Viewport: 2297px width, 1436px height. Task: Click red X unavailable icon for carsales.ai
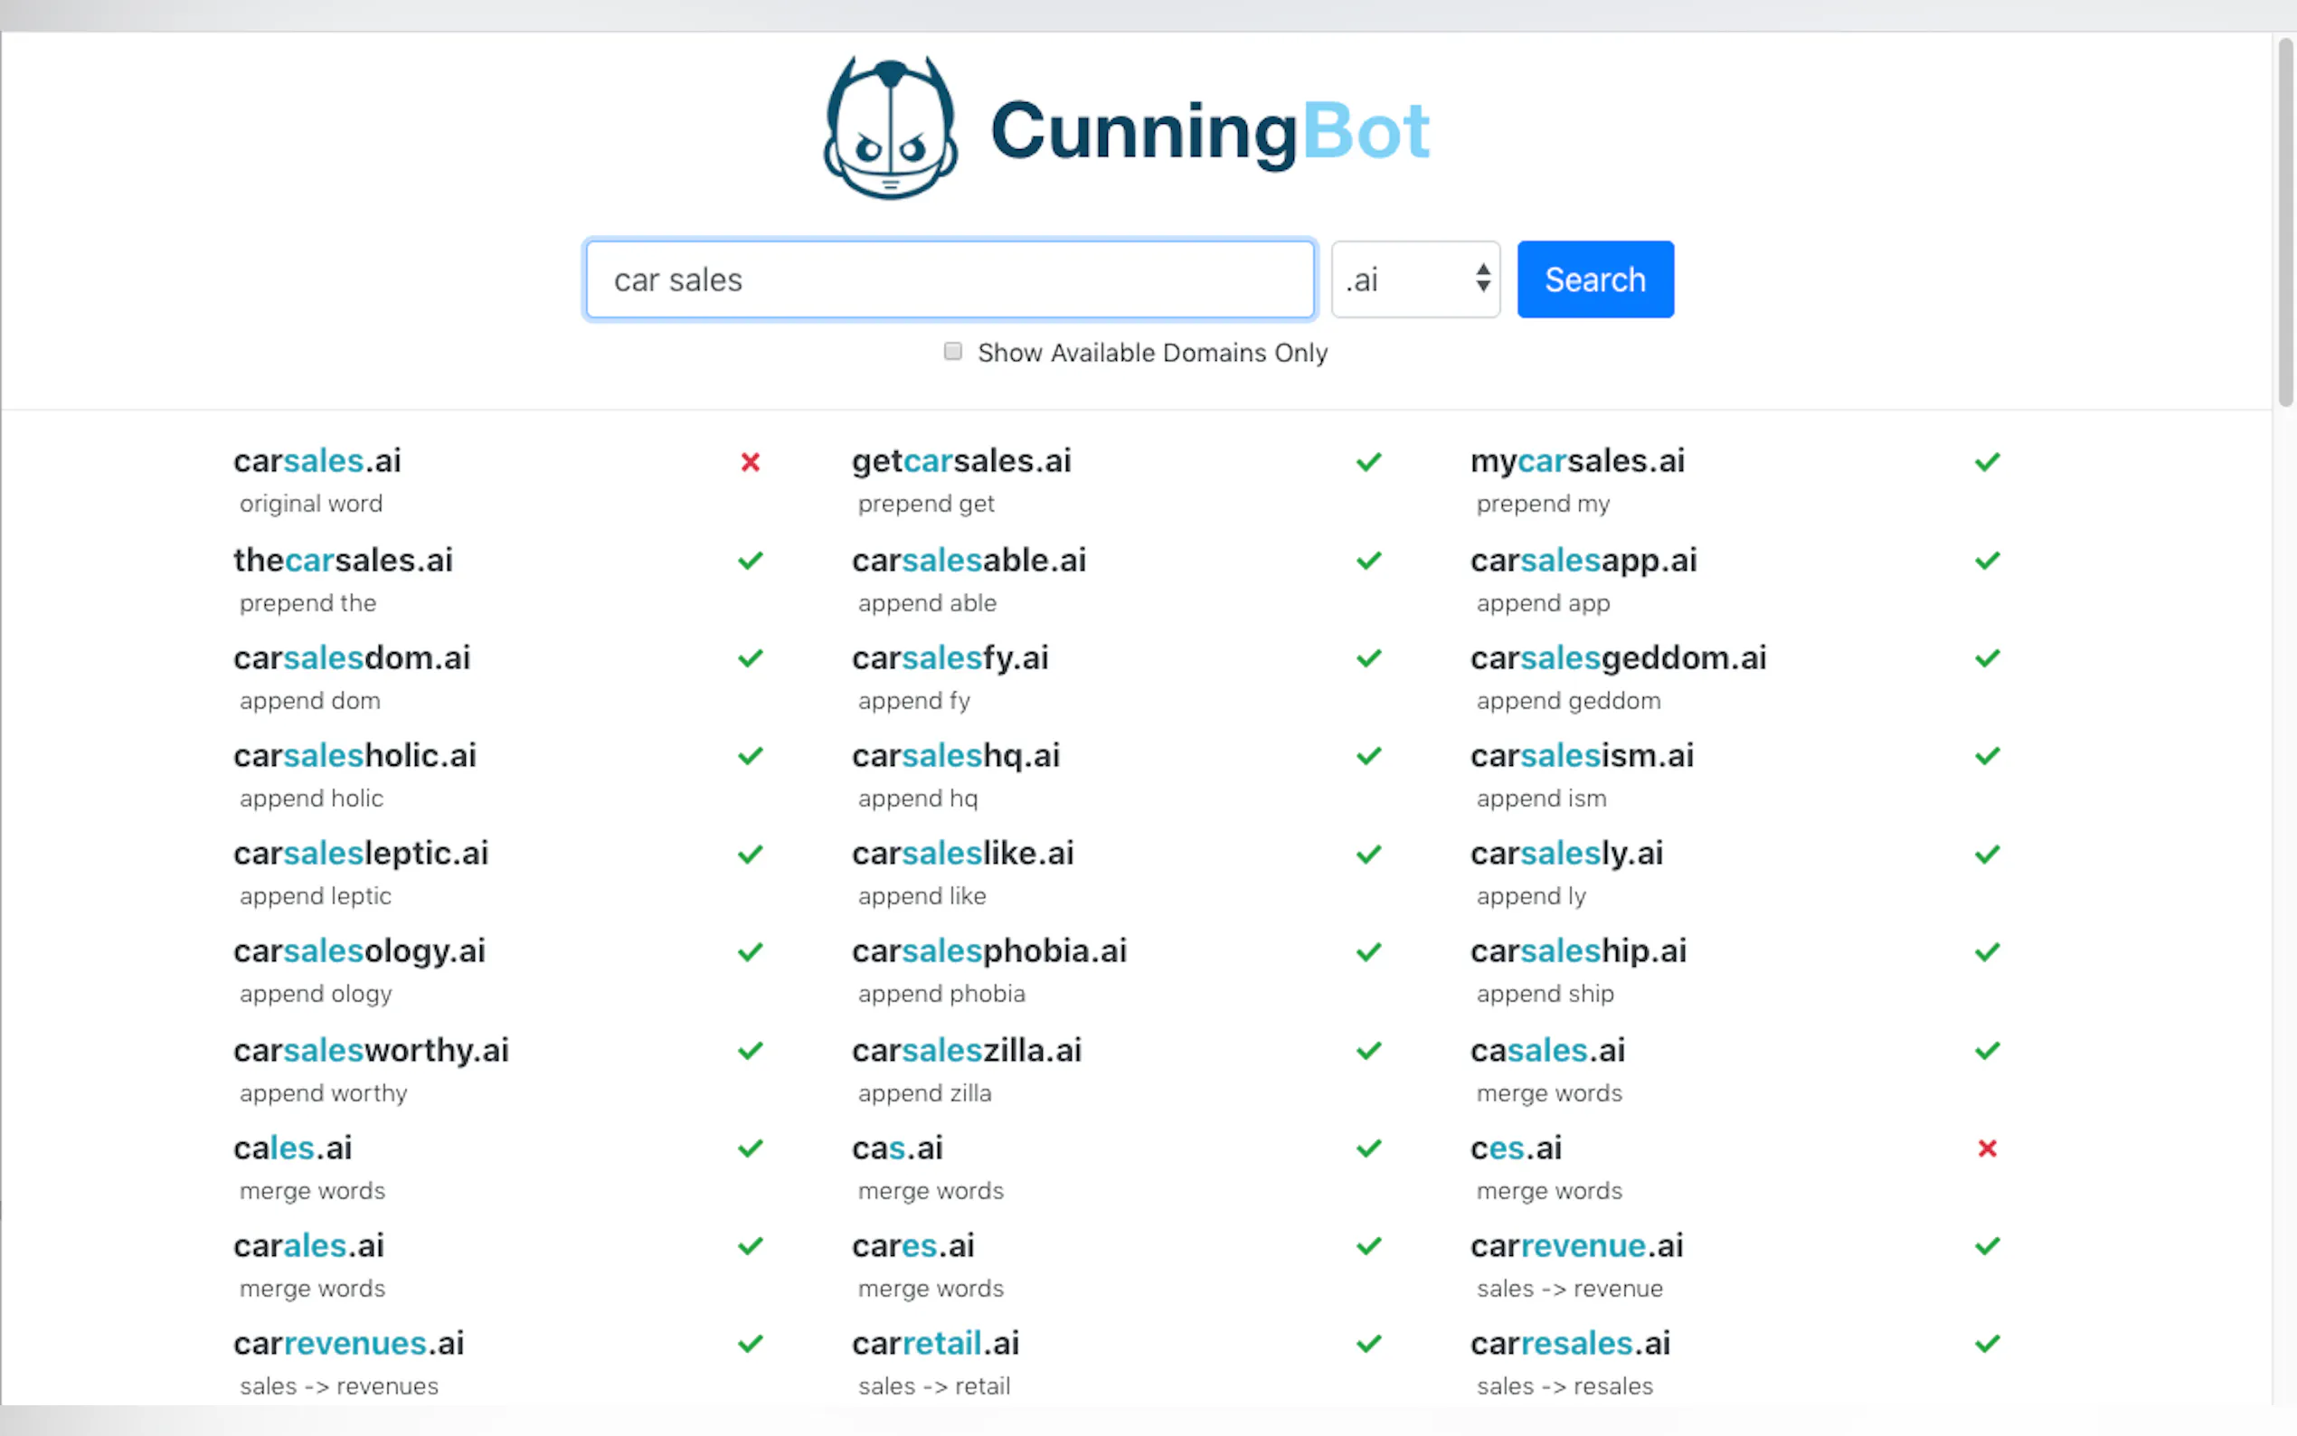[x=751, y=462]
